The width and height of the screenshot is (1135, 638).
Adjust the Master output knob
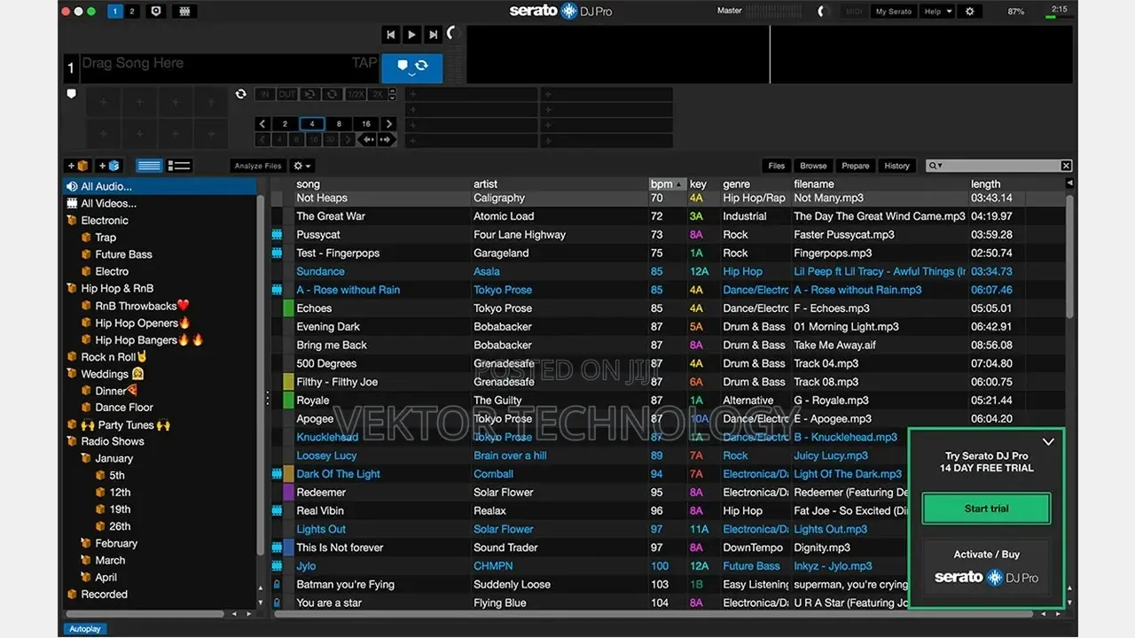point(822,12)
